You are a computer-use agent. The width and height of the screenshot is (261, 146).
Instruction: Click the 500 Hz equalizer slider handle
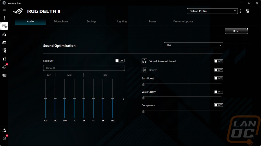pyautogui.click(x=64, y=99)
